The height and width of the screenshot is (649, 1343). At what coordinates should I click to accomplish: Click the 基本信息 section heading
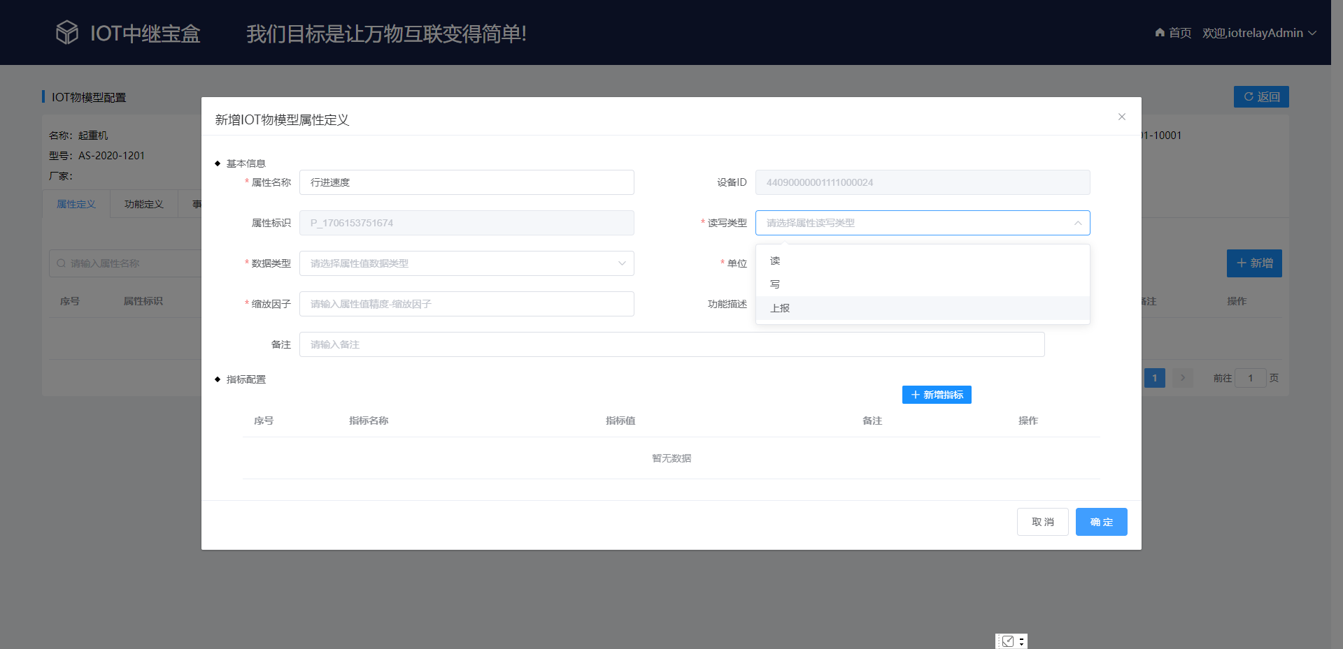(246, 163)
